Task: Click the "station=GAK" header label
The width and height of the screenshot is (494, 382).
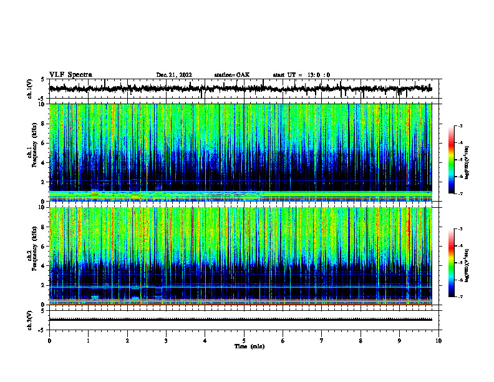Action: [x=232, y=75]
